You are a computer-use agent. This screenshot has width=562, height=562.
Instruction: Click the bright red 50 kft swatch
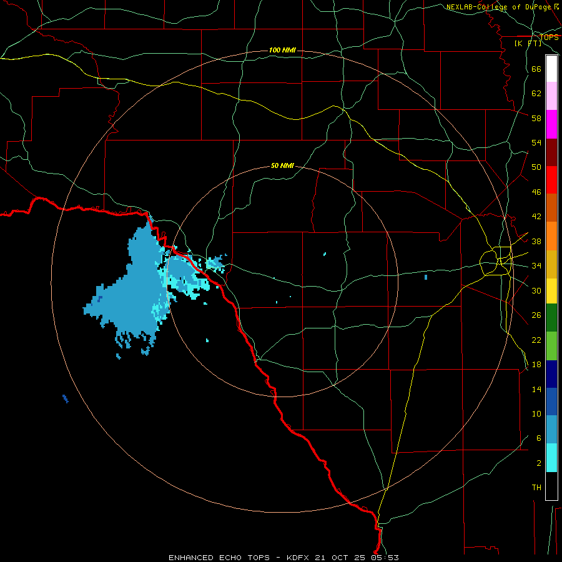551,180
